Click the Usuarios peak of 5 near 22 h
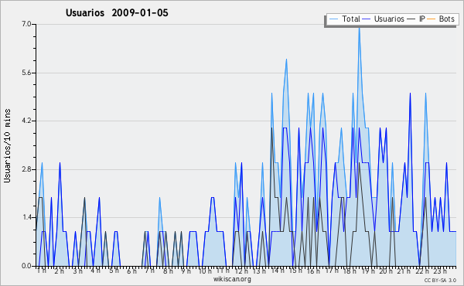 coord(410,94)
